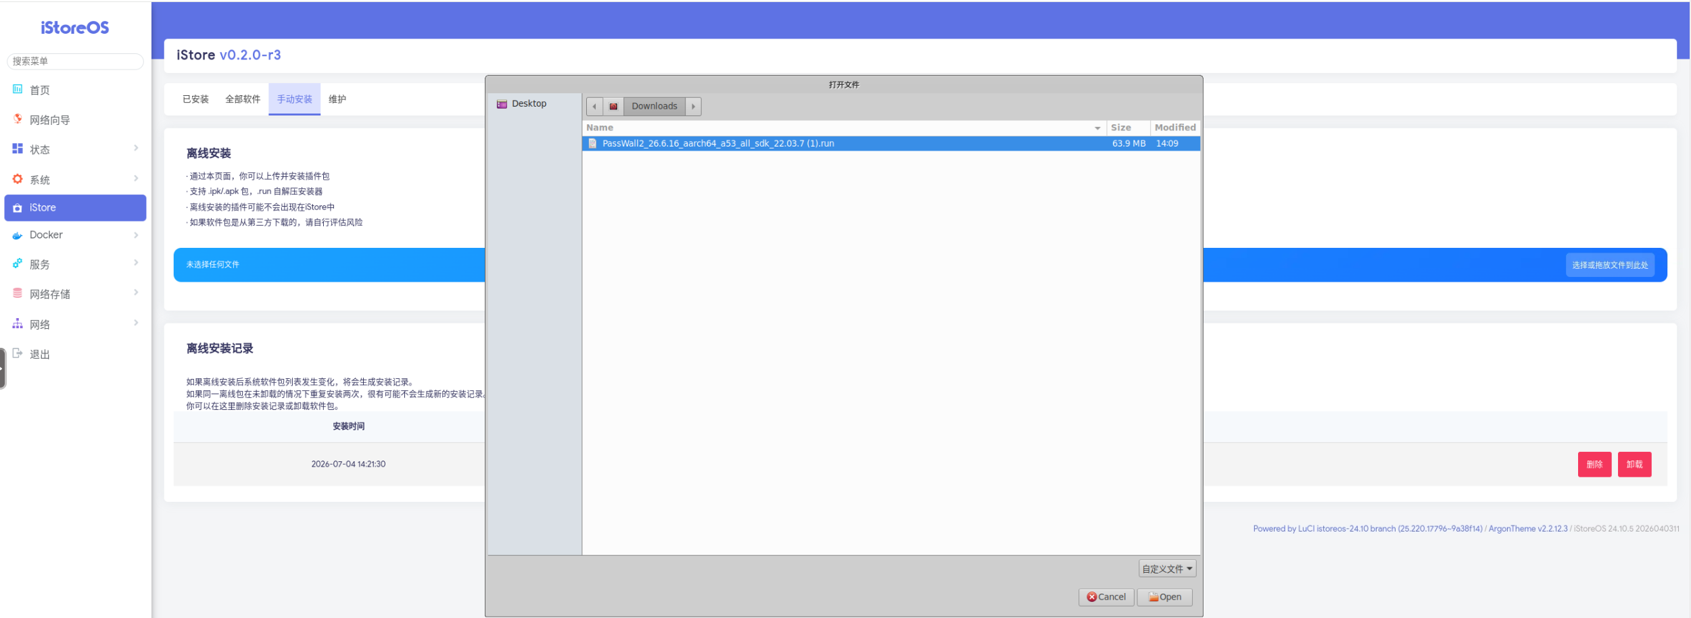Click the 14:09 modified time cell

1167,144
